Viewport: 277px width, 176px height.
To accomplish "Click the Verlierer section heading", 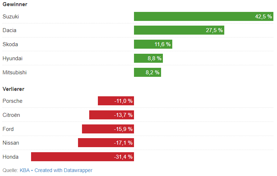I will tap(13, 89).
